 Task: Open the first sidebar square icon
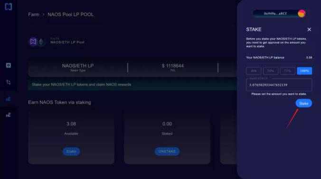pos(9,65)
